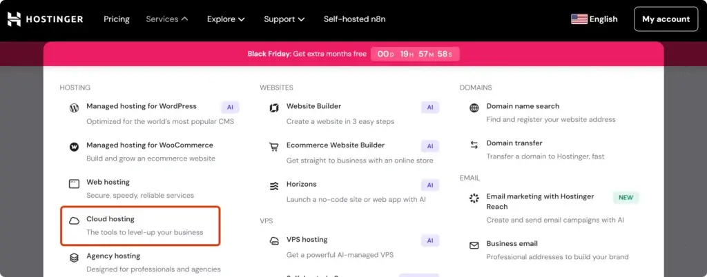Click the WooCommerce icon in Hosting list

[74, 147]
